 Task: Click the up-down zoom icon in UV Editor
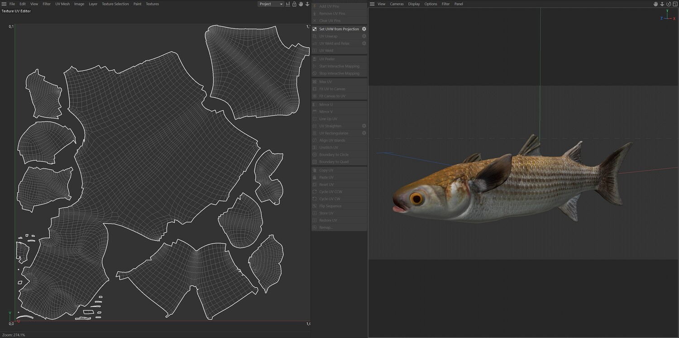307,4
